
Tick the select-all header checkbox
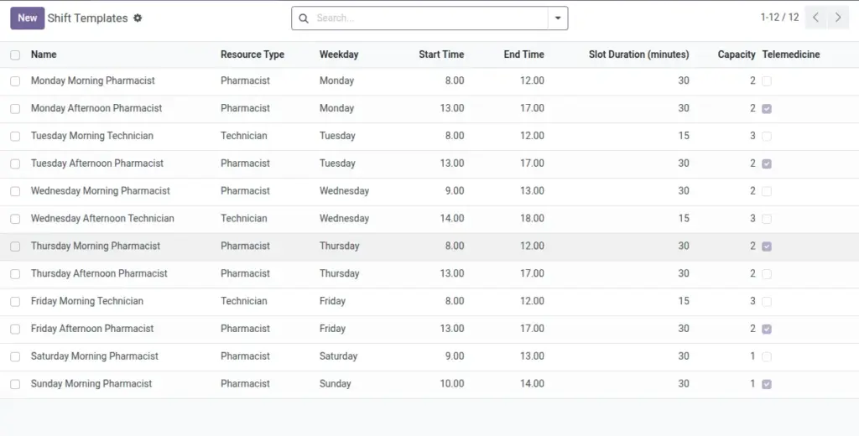coord(15,54)
